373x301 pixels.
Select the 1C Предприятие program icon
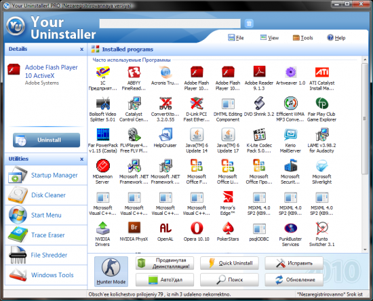[103, 73]
